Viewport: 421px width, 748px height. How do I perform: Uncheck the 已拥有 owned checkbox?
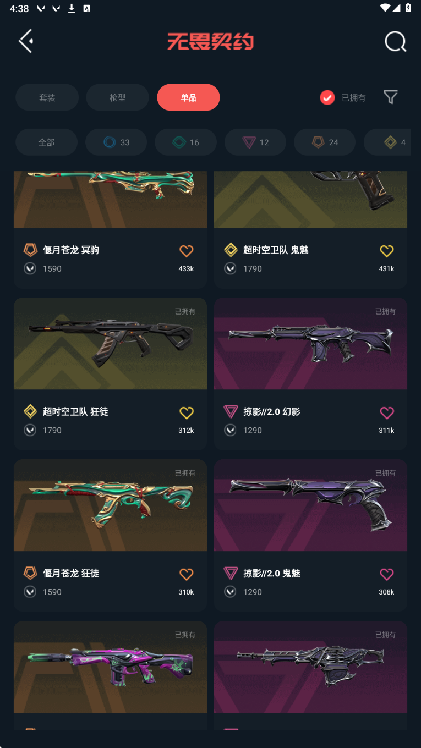(x=327, y=97)
